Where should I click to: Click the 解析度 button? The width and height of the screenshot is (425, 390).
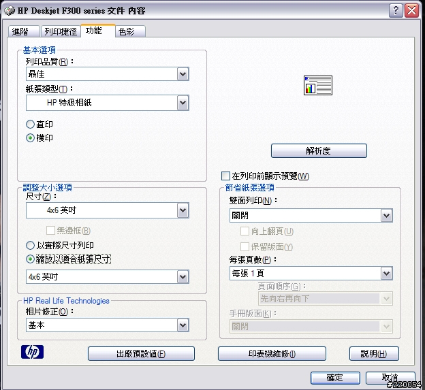point(319,150)
